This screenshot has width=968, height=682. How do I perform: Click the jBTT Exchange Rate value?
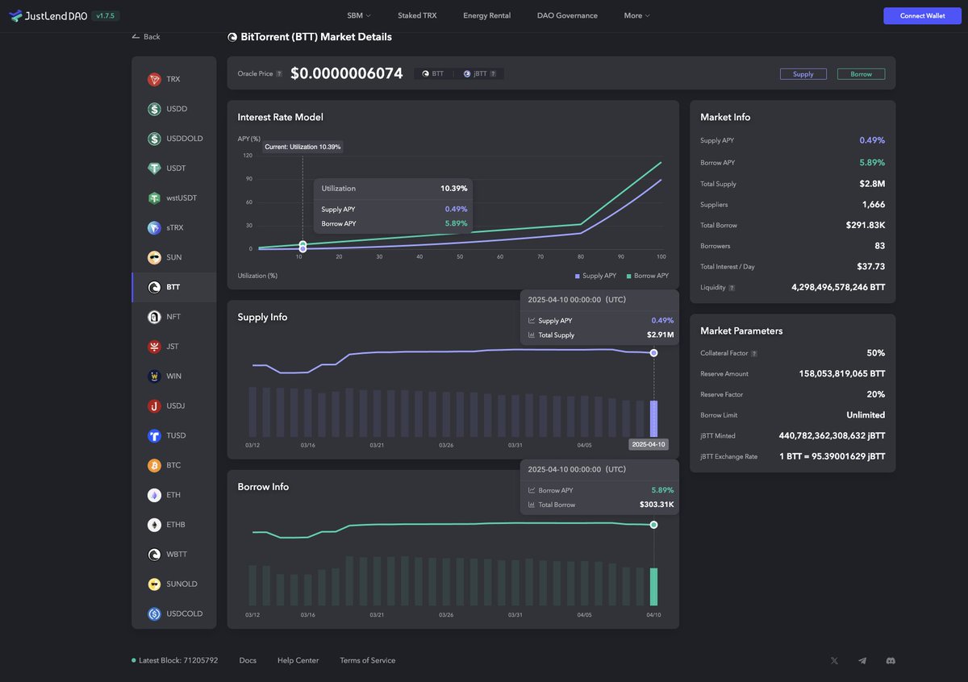click(832, 456)
